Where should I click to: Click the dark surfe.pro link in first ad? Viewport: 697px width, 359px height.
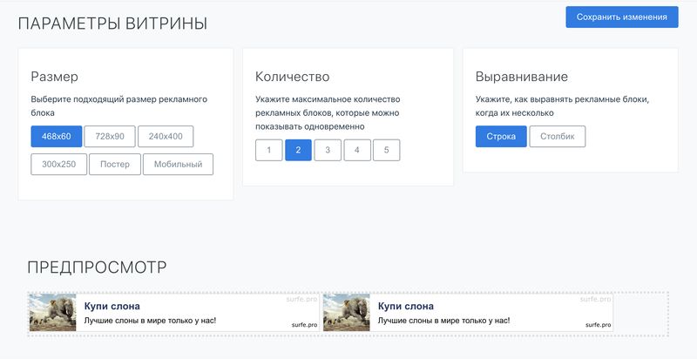coord(304,324)
